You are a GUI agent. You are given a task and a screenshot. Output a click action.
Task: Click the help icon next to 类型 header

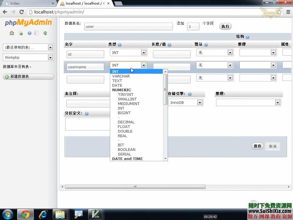120,44
